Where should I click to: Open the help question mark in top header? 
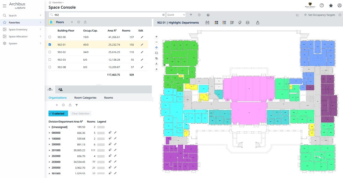pos(322,6)
